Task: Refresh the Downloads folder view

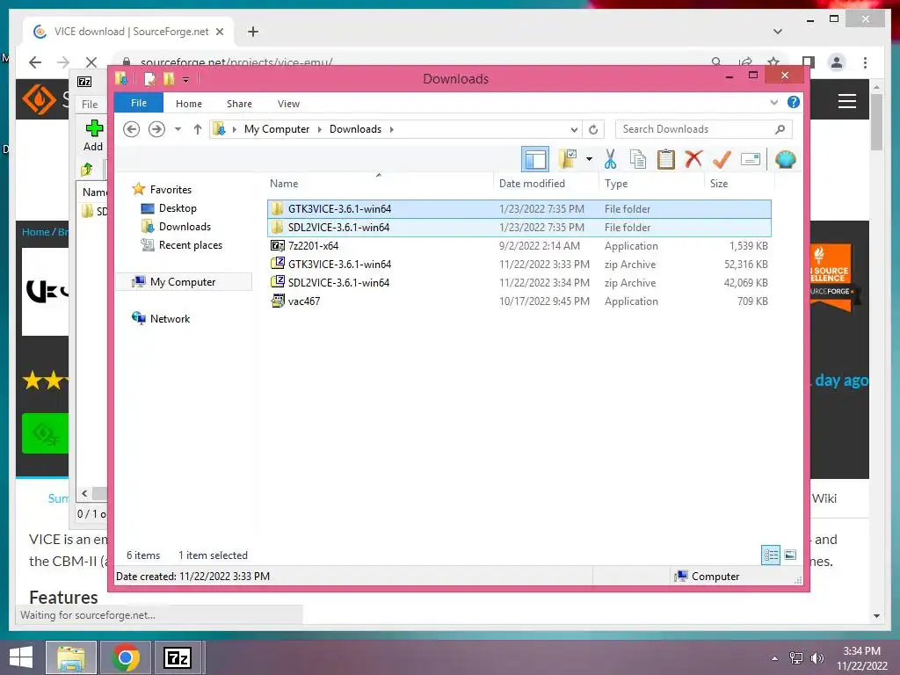Action: pos(593,130)
